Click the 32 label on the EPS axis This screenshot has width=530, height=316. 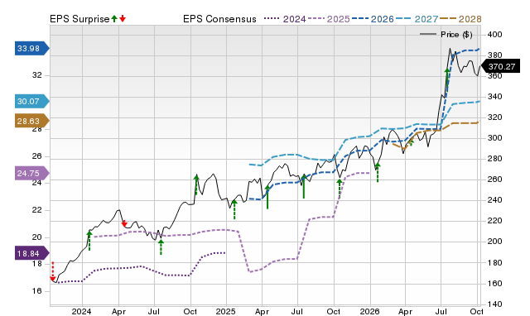click(x=37, y=75)
